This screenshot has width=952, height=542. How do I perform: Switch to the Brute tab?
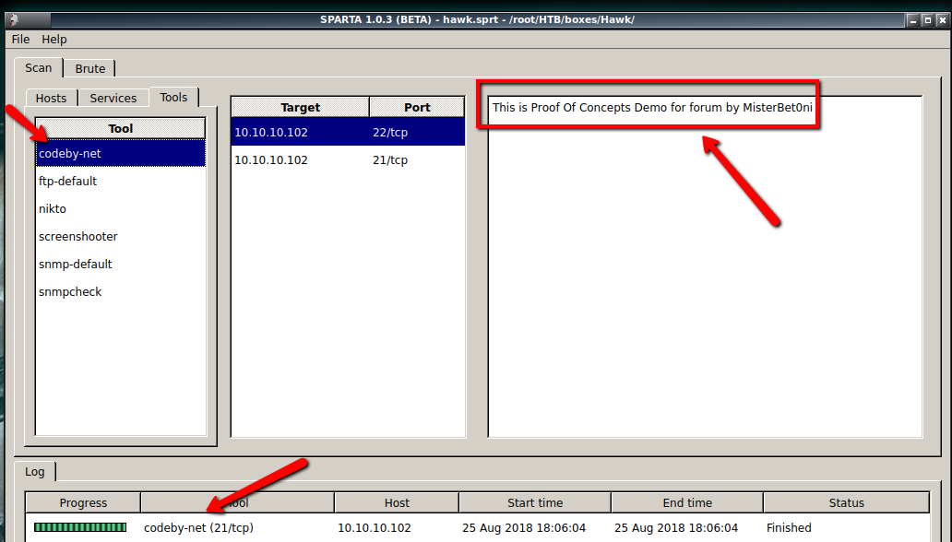90,68
